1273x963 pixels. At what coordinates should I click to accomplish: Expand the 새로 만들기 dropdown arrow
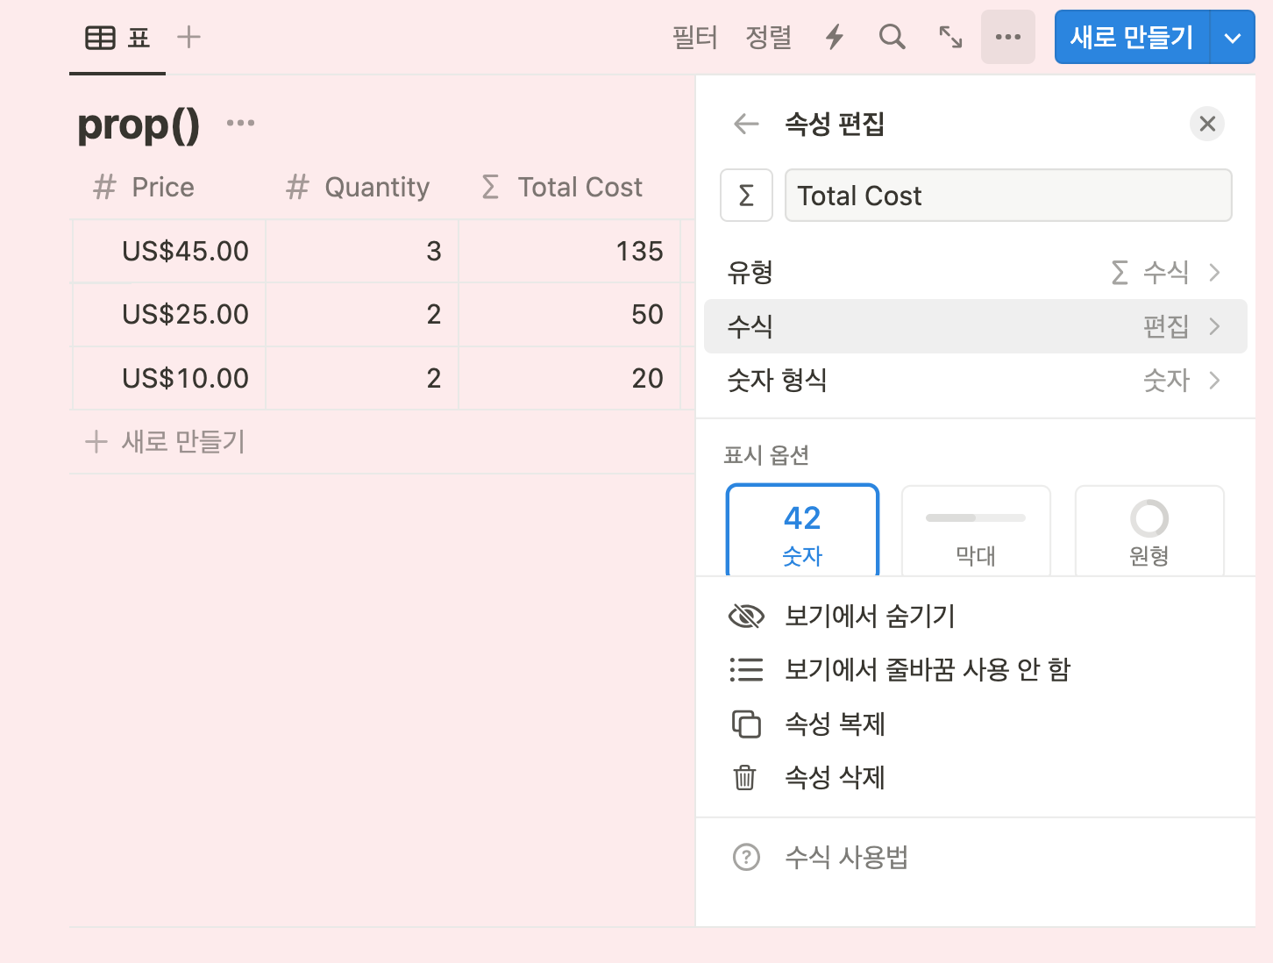pyautogui.click(x=1233, y=37)
